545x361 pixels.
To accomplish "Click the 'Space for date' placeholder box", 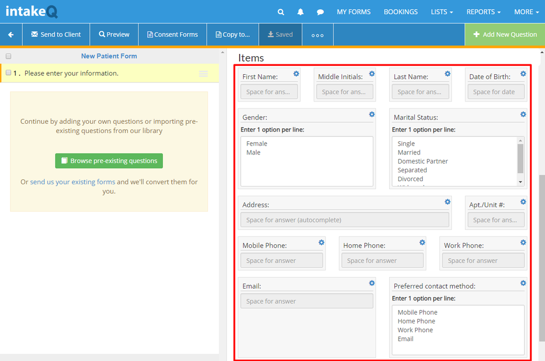I will (x=496, y=92).
